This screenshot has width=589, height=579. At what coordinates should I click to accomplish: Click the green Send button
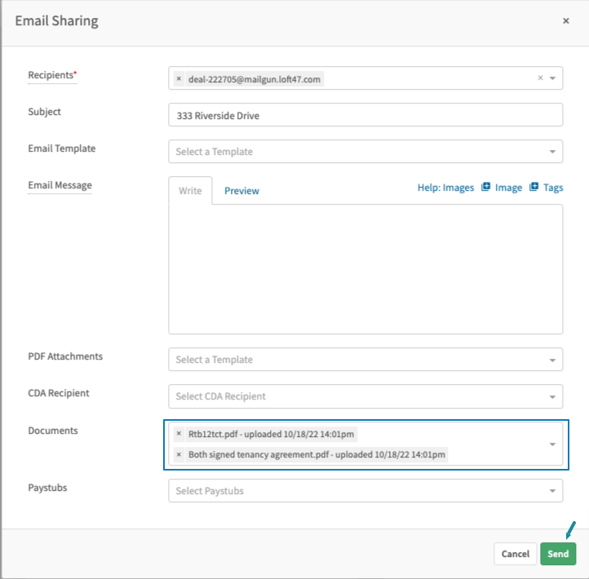tap(558, 554)
